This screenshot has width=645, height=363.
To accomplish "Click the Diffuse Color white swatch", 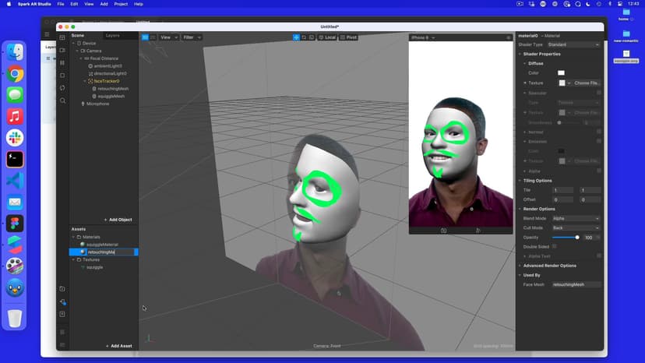I will click(561, 73).
